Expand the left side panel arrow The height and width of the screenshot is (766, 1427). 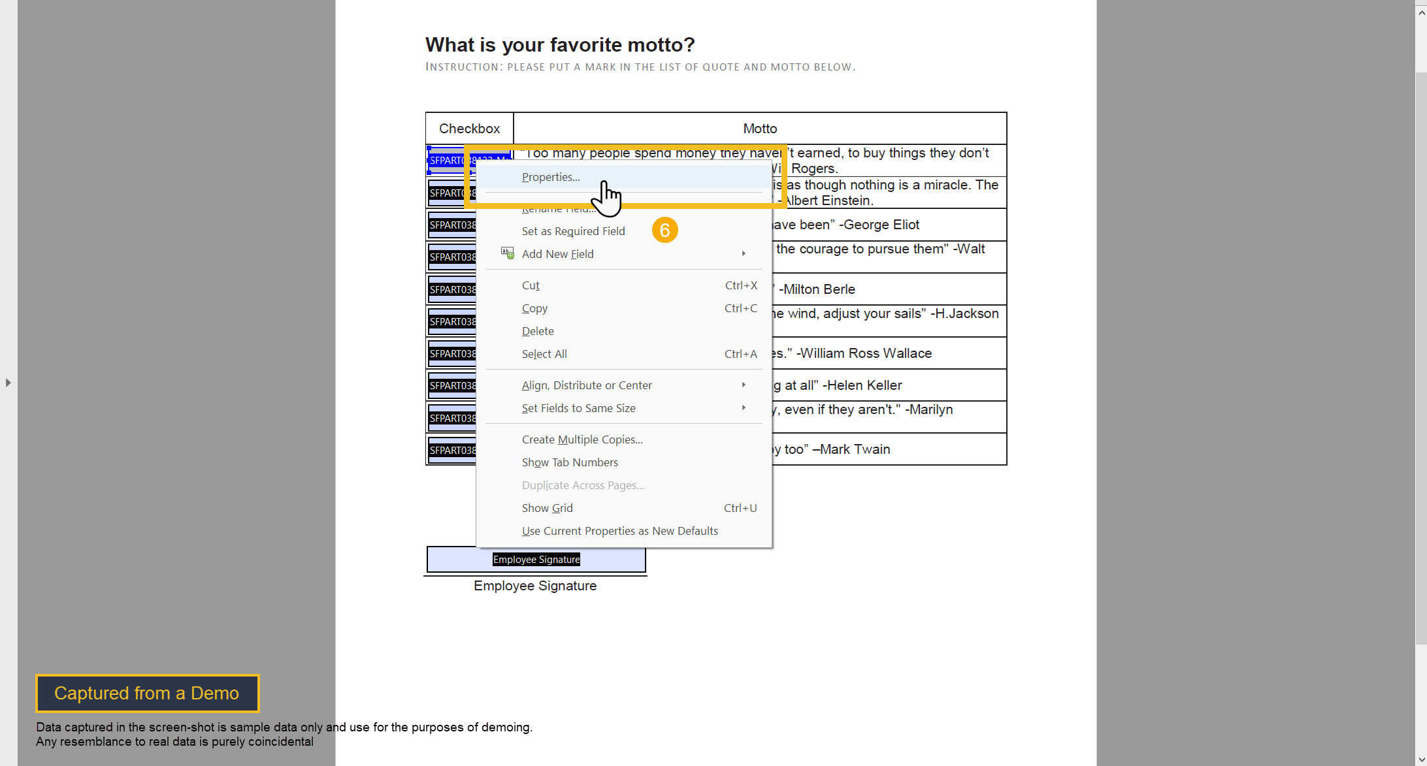8,383
